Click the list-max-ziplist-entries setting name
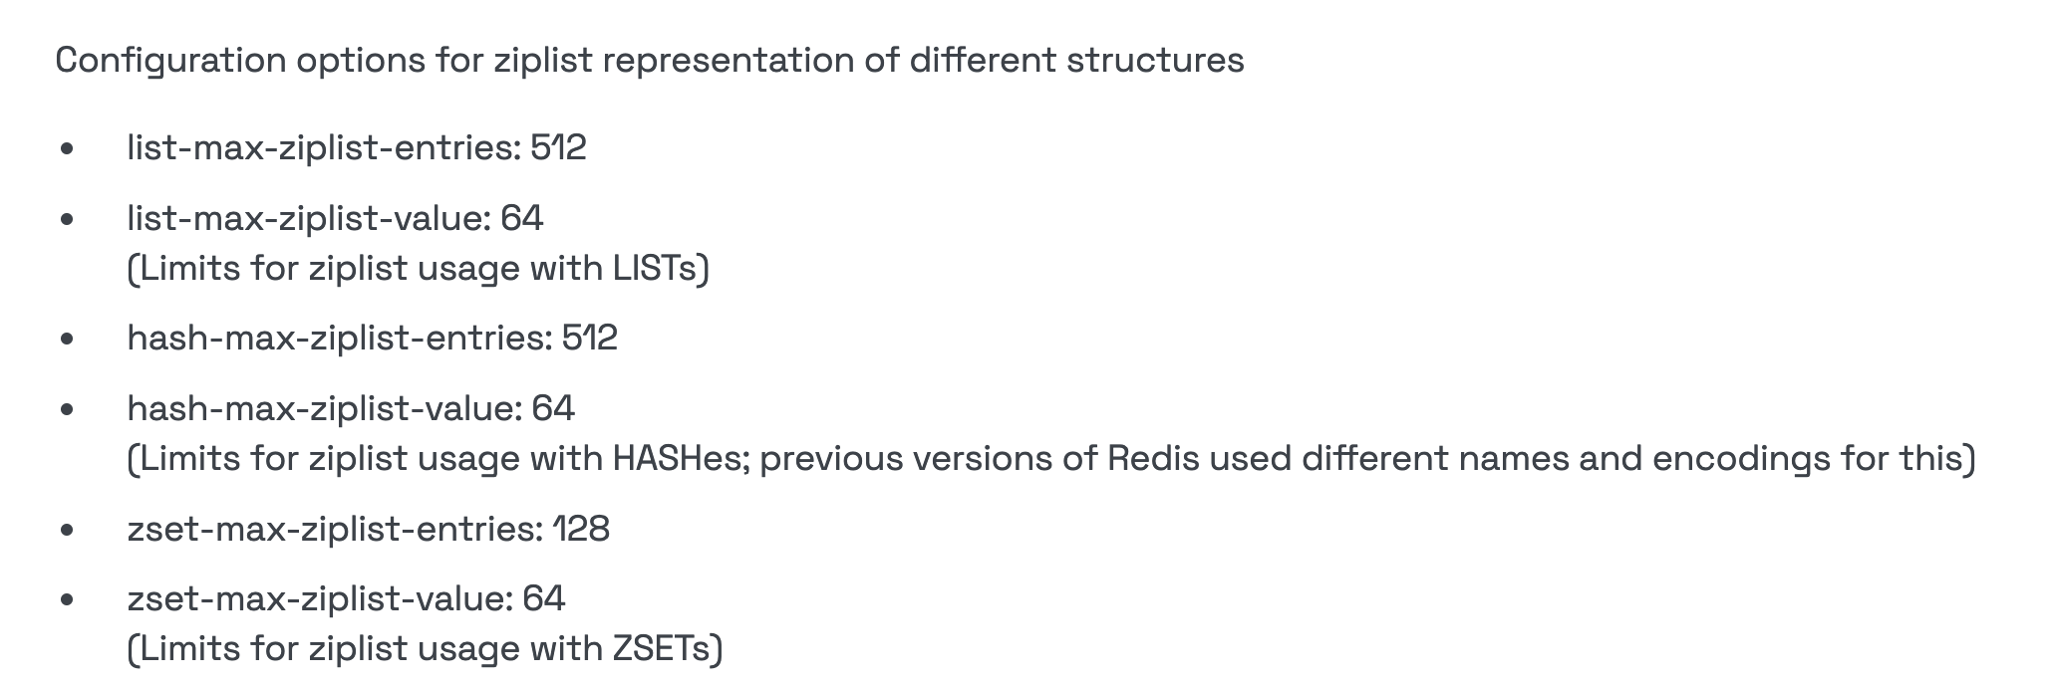2053x689 pixels. pos(323,148)
